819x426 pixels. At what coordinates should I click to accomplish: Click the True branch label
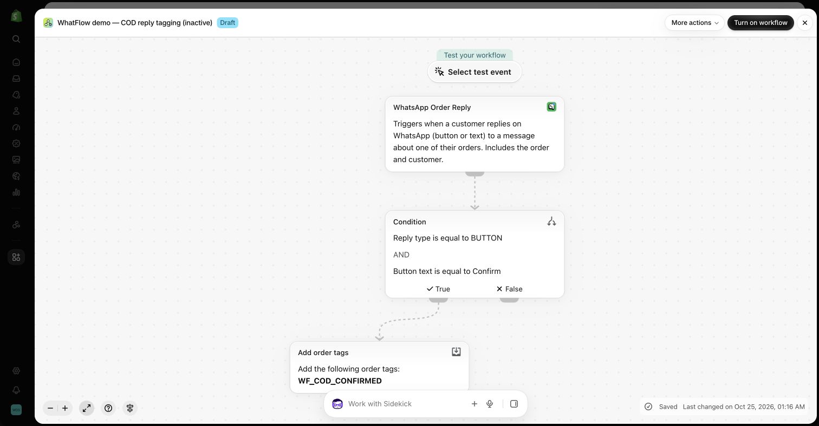(438, 289)
